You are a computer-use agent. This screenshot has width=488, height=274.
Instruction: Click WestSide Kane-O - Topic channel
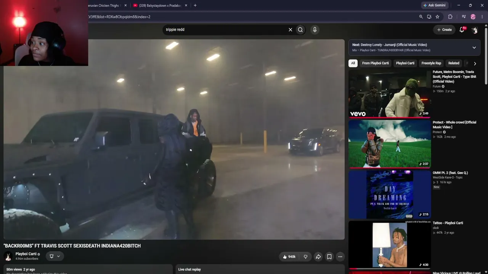click(448, 177)
